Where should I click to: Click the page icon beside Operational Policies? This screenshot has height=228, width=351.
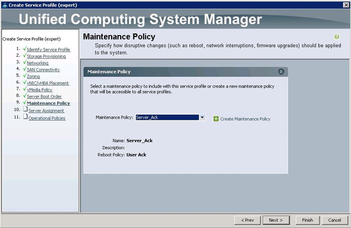(26, 116)
